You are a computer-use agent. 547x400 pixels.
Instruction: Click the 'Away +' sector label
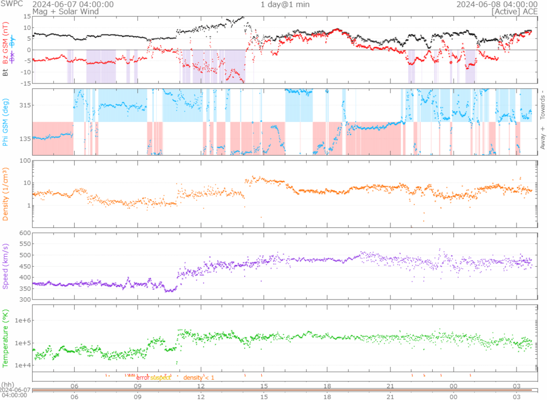click(x=543, y=139)
